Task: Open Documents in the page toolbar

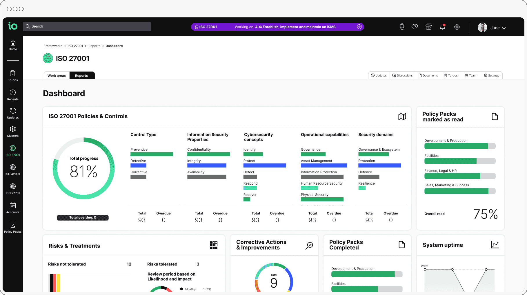Action: pos(428,75)
